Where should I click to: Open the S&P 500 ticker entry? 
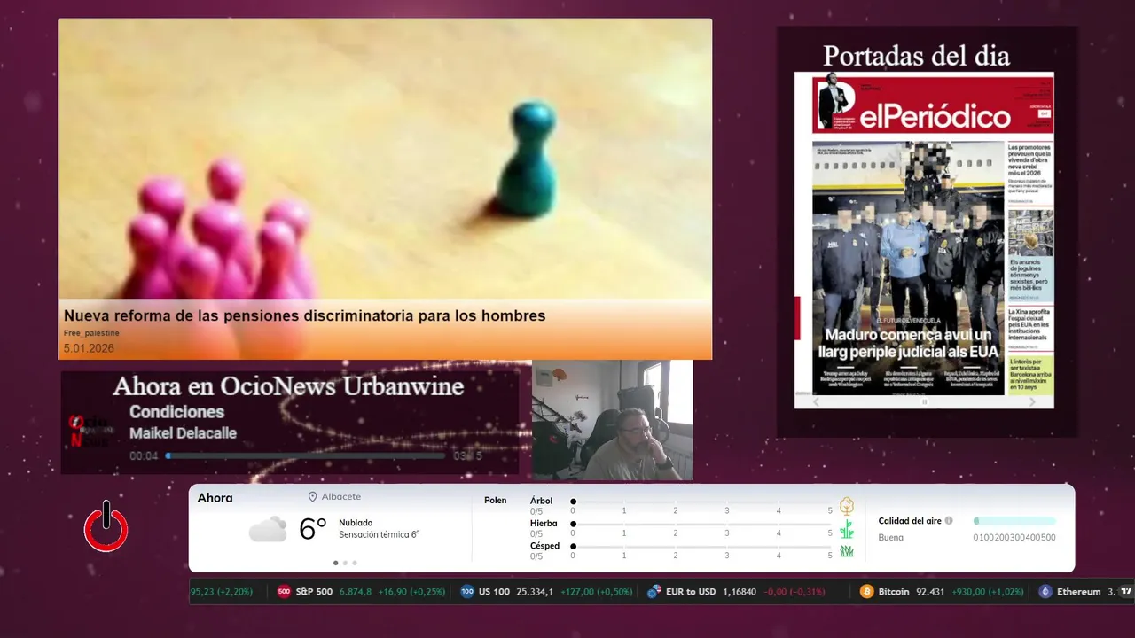tap(361, 592)
